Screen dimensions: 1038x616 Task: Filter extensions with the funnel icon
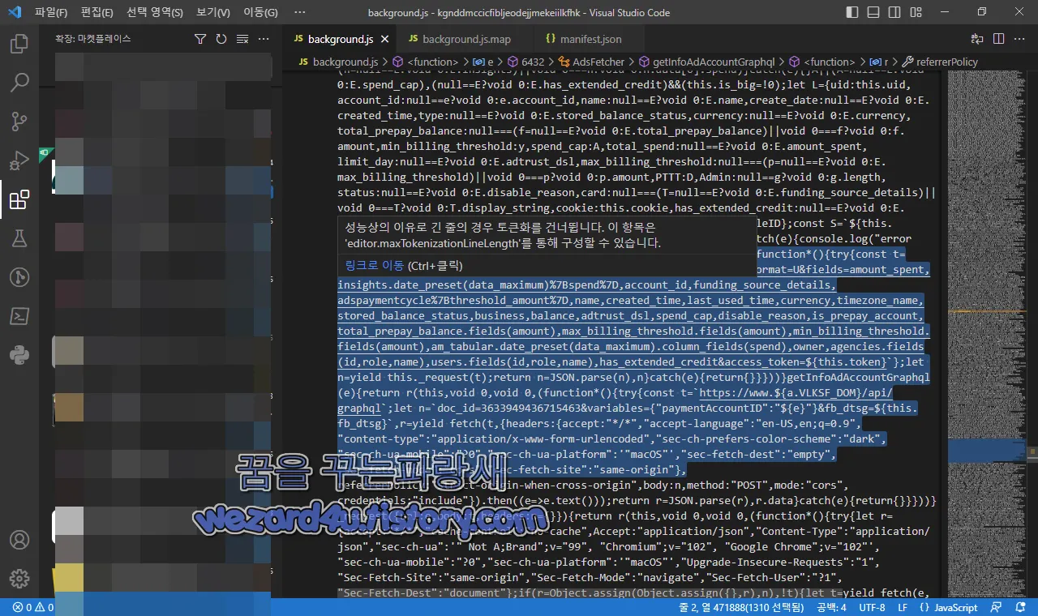pyautogui.click(x=200, y=39)
